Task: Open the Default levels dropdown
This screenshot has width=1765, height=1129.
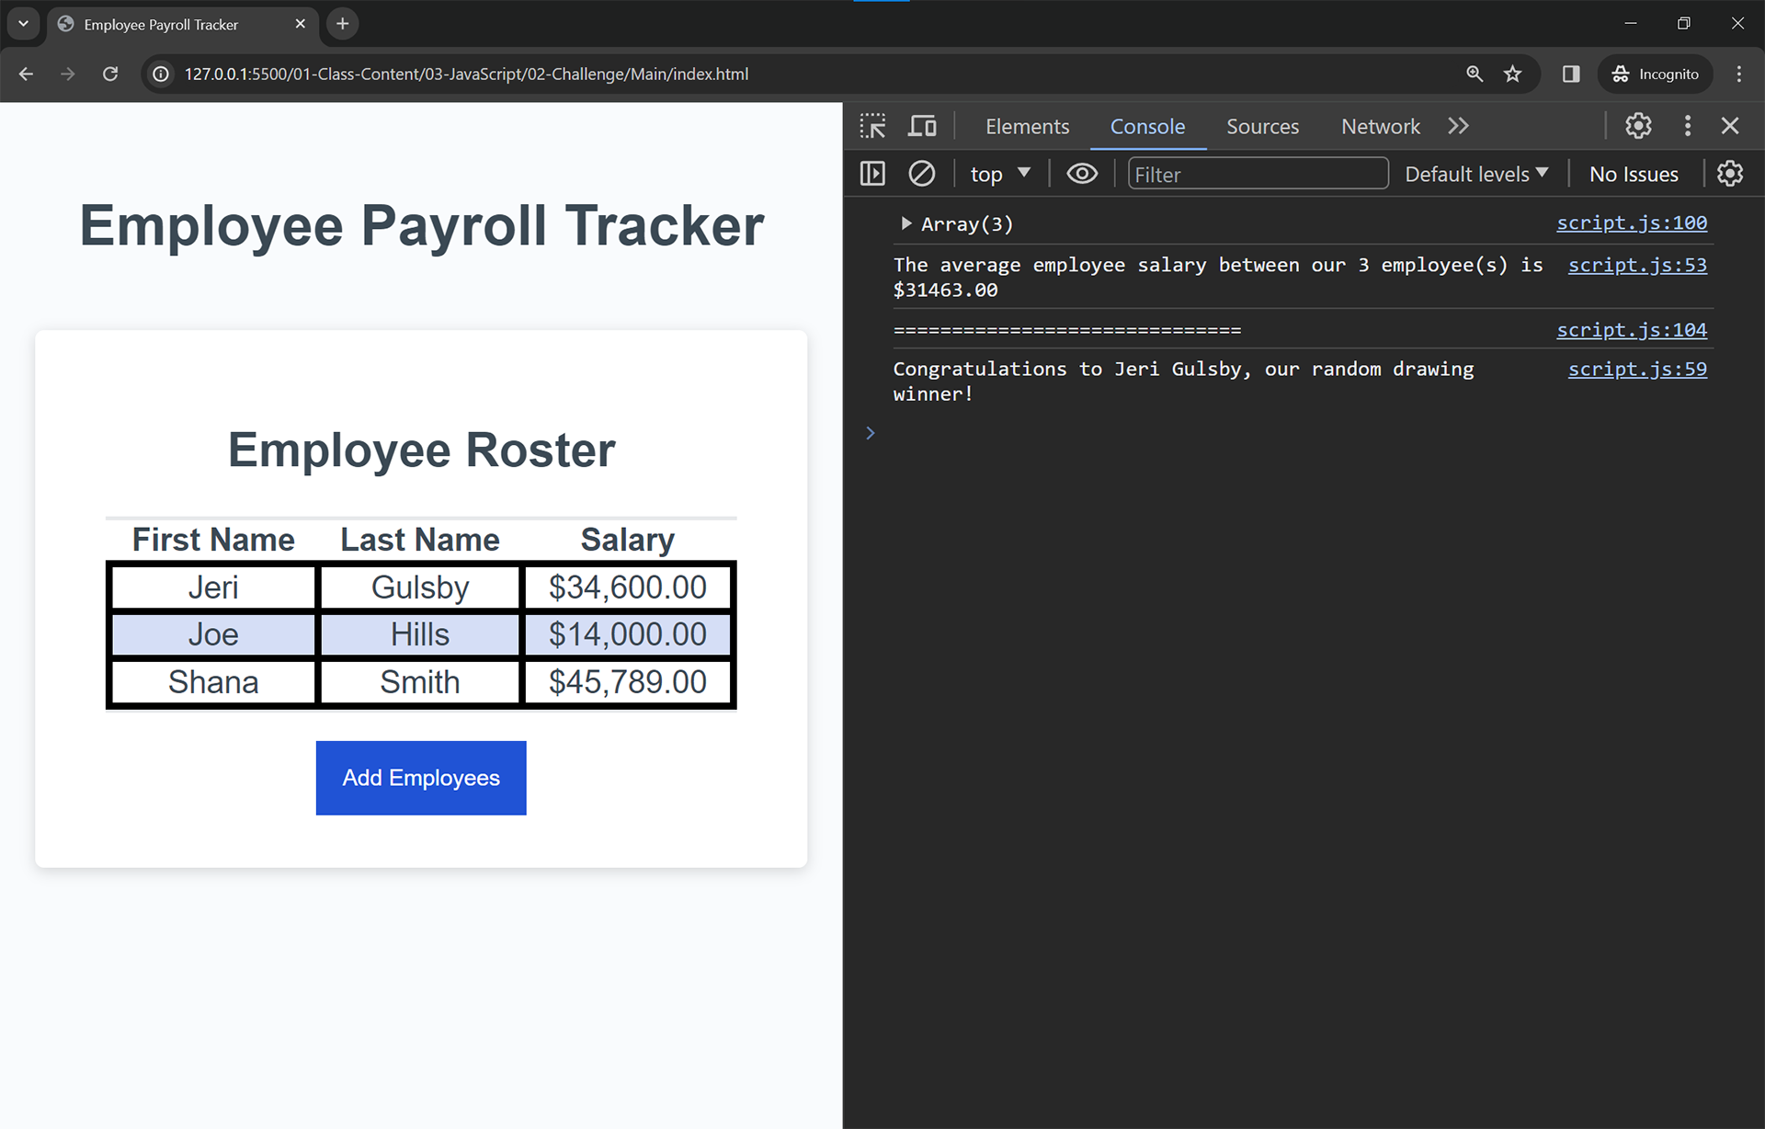Action: click(1475, 173)
